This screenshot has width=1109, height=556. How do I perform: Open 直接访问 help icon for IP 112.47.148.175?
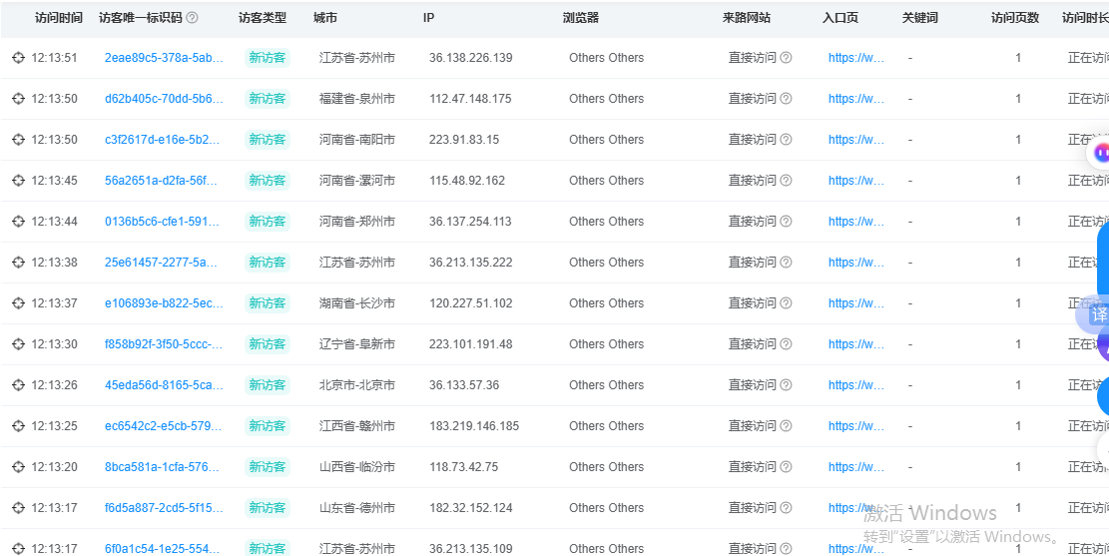pyautogui.click(x=786, y=99)
